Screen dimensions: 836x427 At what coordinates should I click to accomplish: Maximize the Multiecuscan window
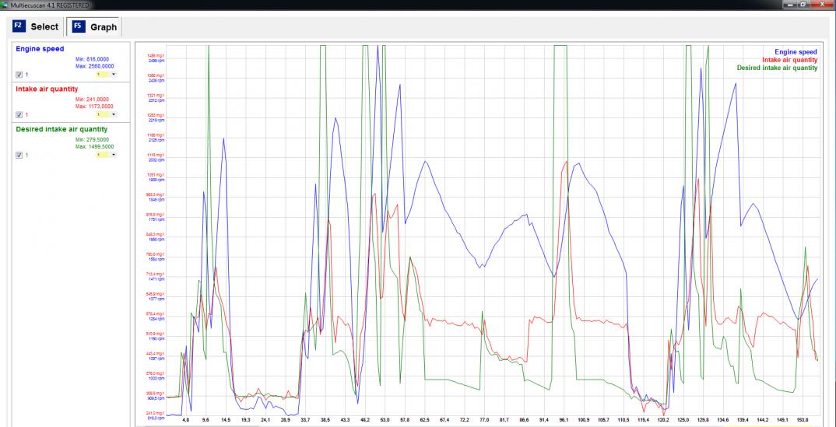(802, 5)
